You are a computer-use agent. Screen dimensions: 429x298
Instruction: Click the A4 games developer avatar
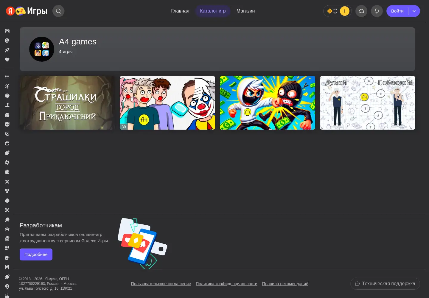(x=42, y=49)
